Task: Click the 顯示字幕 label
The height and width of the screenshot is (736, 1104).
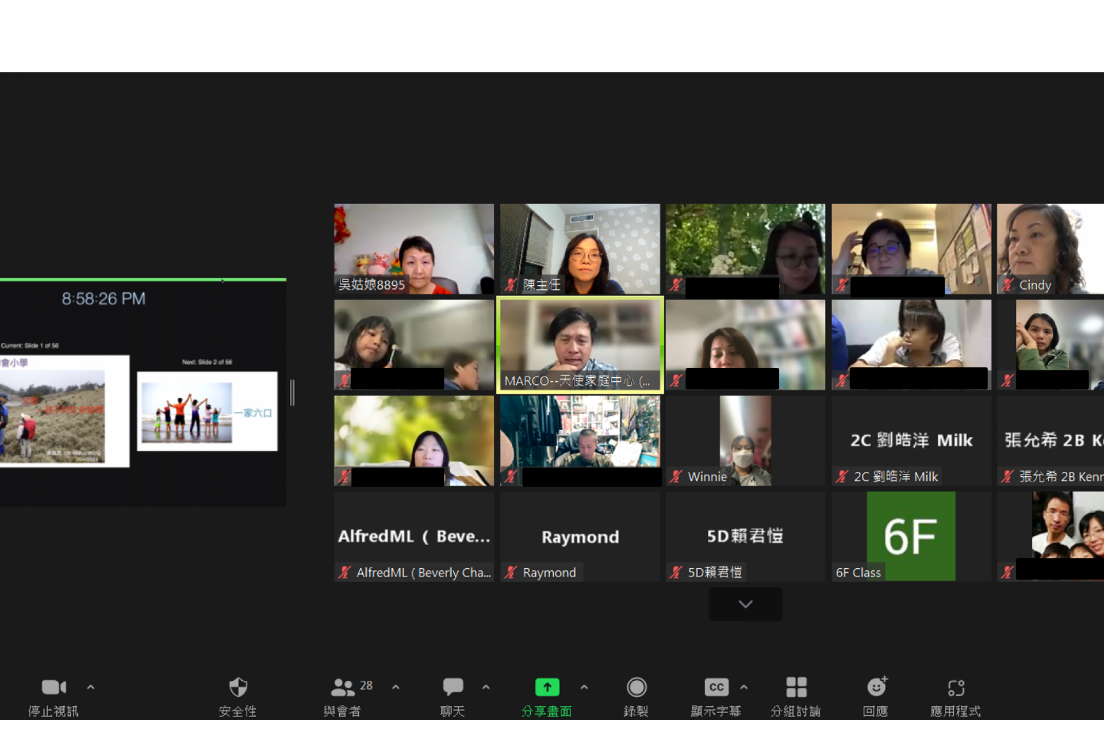Action: pos(716,711)
